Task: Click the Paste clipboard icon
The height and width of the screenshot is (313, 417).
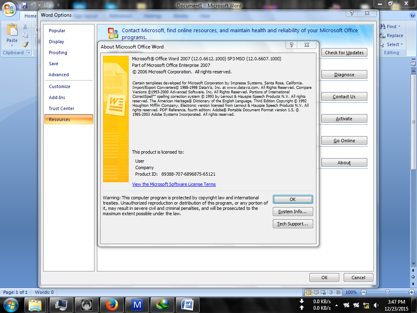Action: [12, 30]
